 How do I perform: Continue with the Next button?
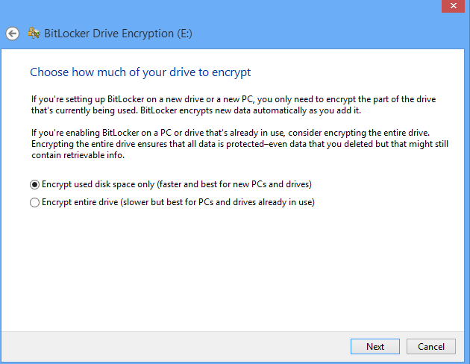point(375,347)
